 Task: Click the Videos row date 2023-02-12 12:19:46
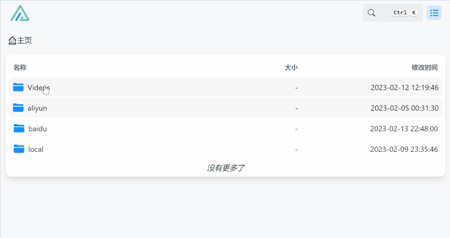point(404,88)
